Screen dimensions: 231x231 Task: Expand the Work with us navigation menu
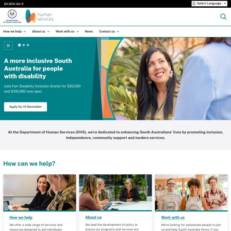(67, 32)
